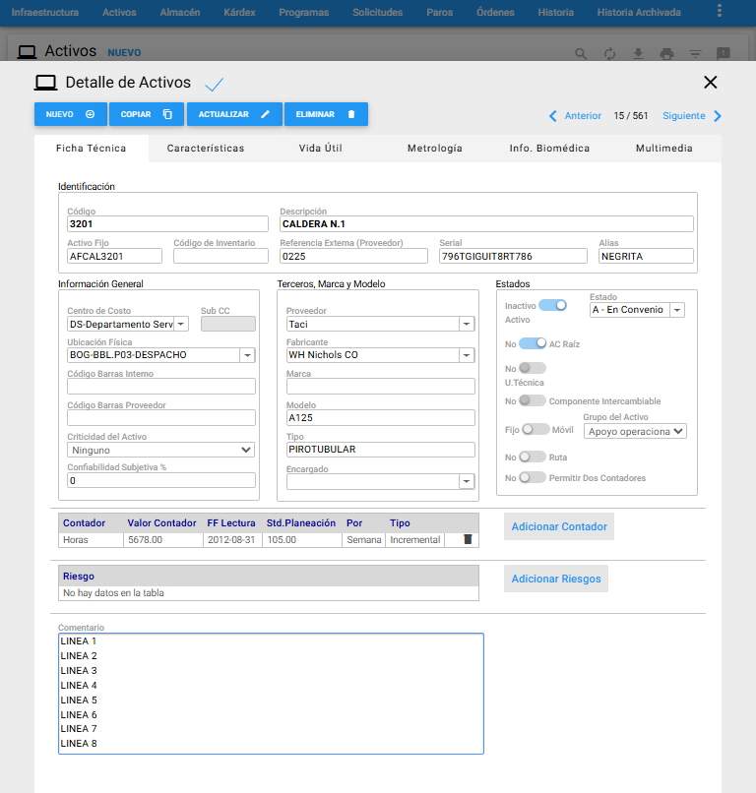Go to Siguiente record
756x793 pixels.
(683, 116)
